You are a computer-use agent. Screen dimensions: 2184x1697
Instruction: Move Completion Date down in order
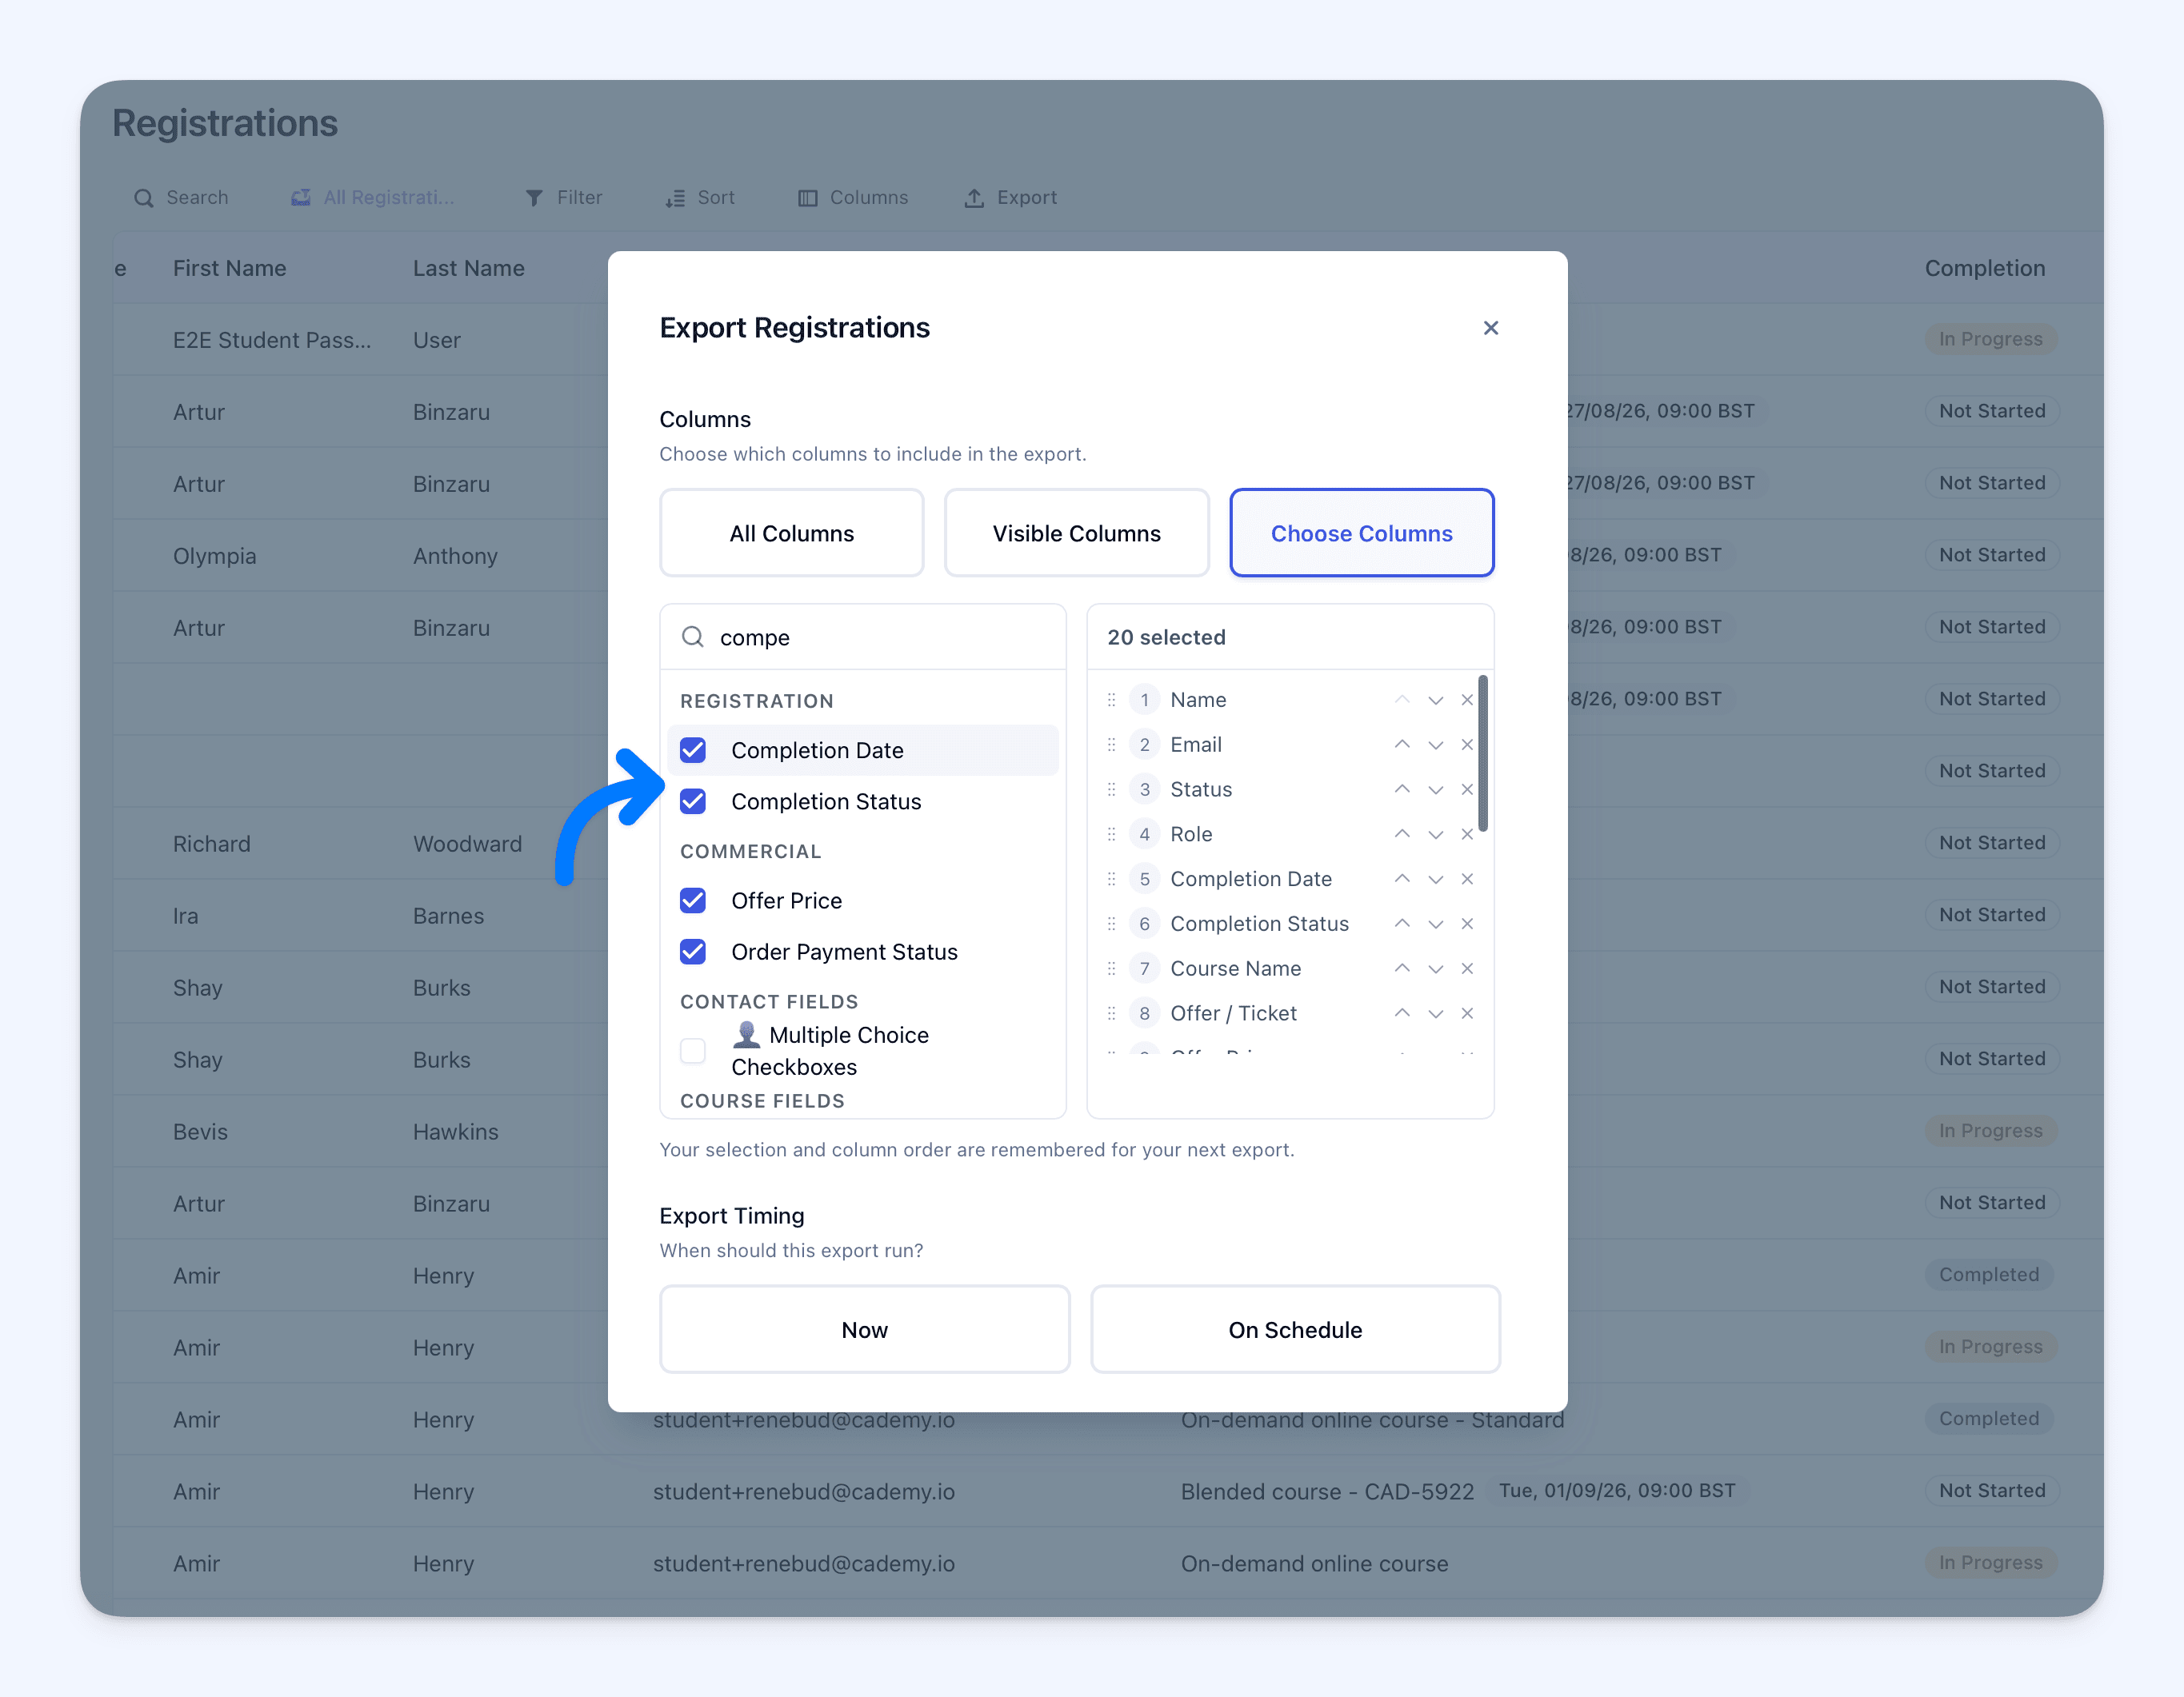[1435, 880]
